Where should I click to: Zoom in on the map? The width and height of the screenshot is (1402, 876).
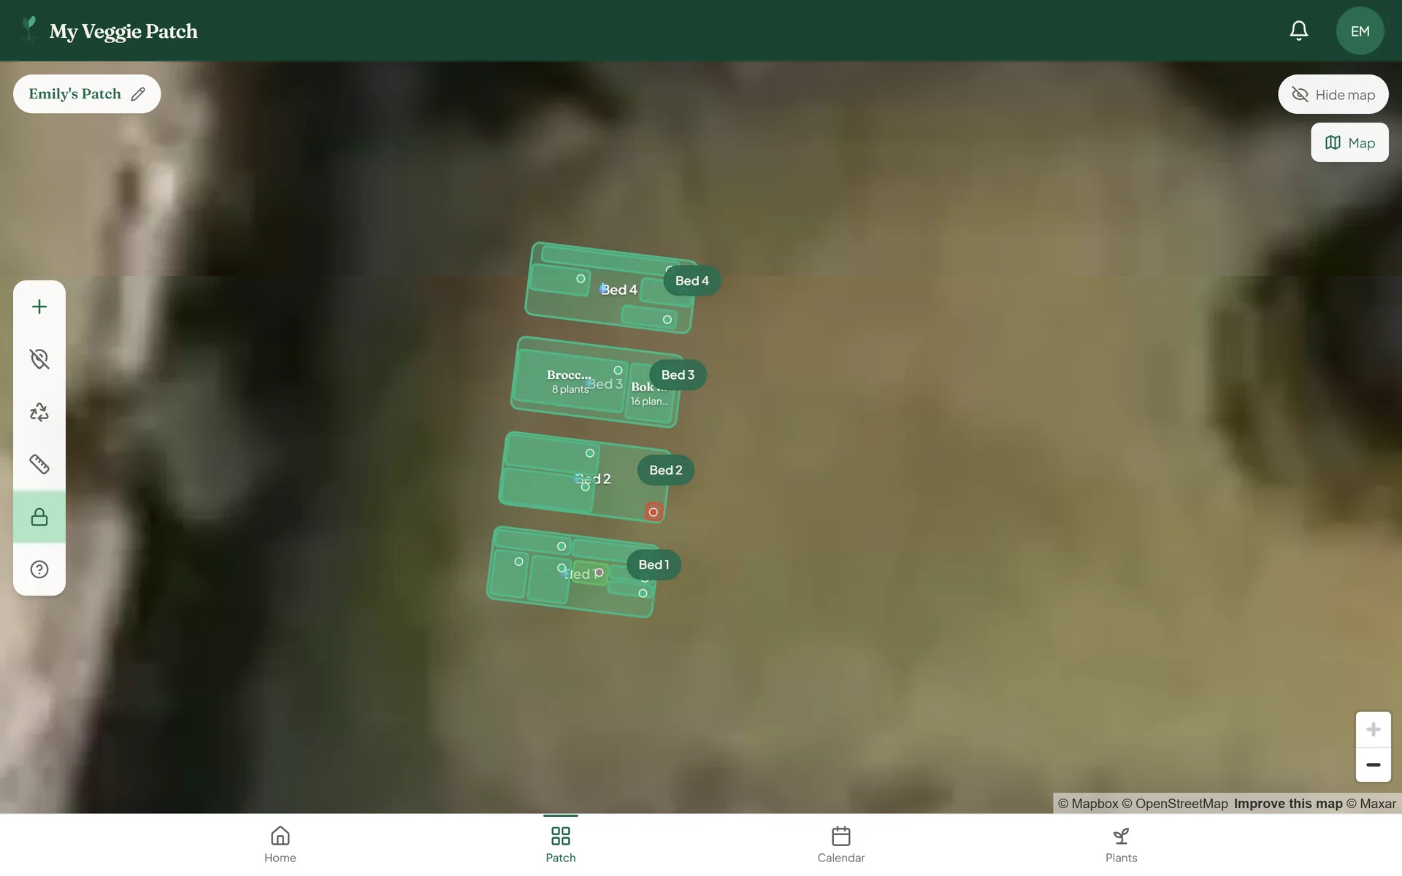click(1373, 729)
